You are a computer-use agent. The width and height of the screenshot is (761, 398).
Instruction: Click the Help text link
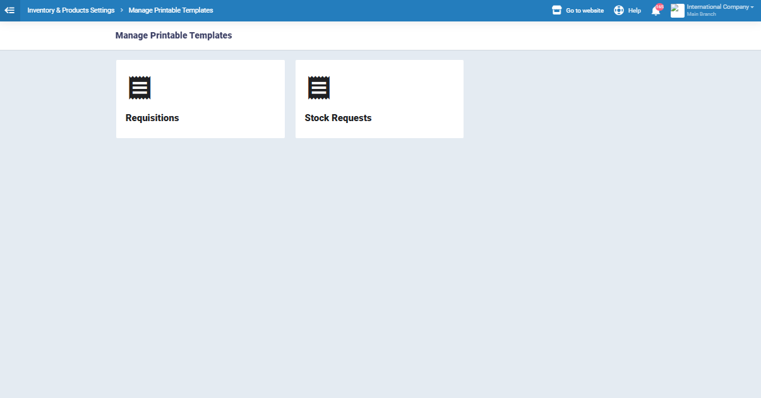(x=634, y=10)
